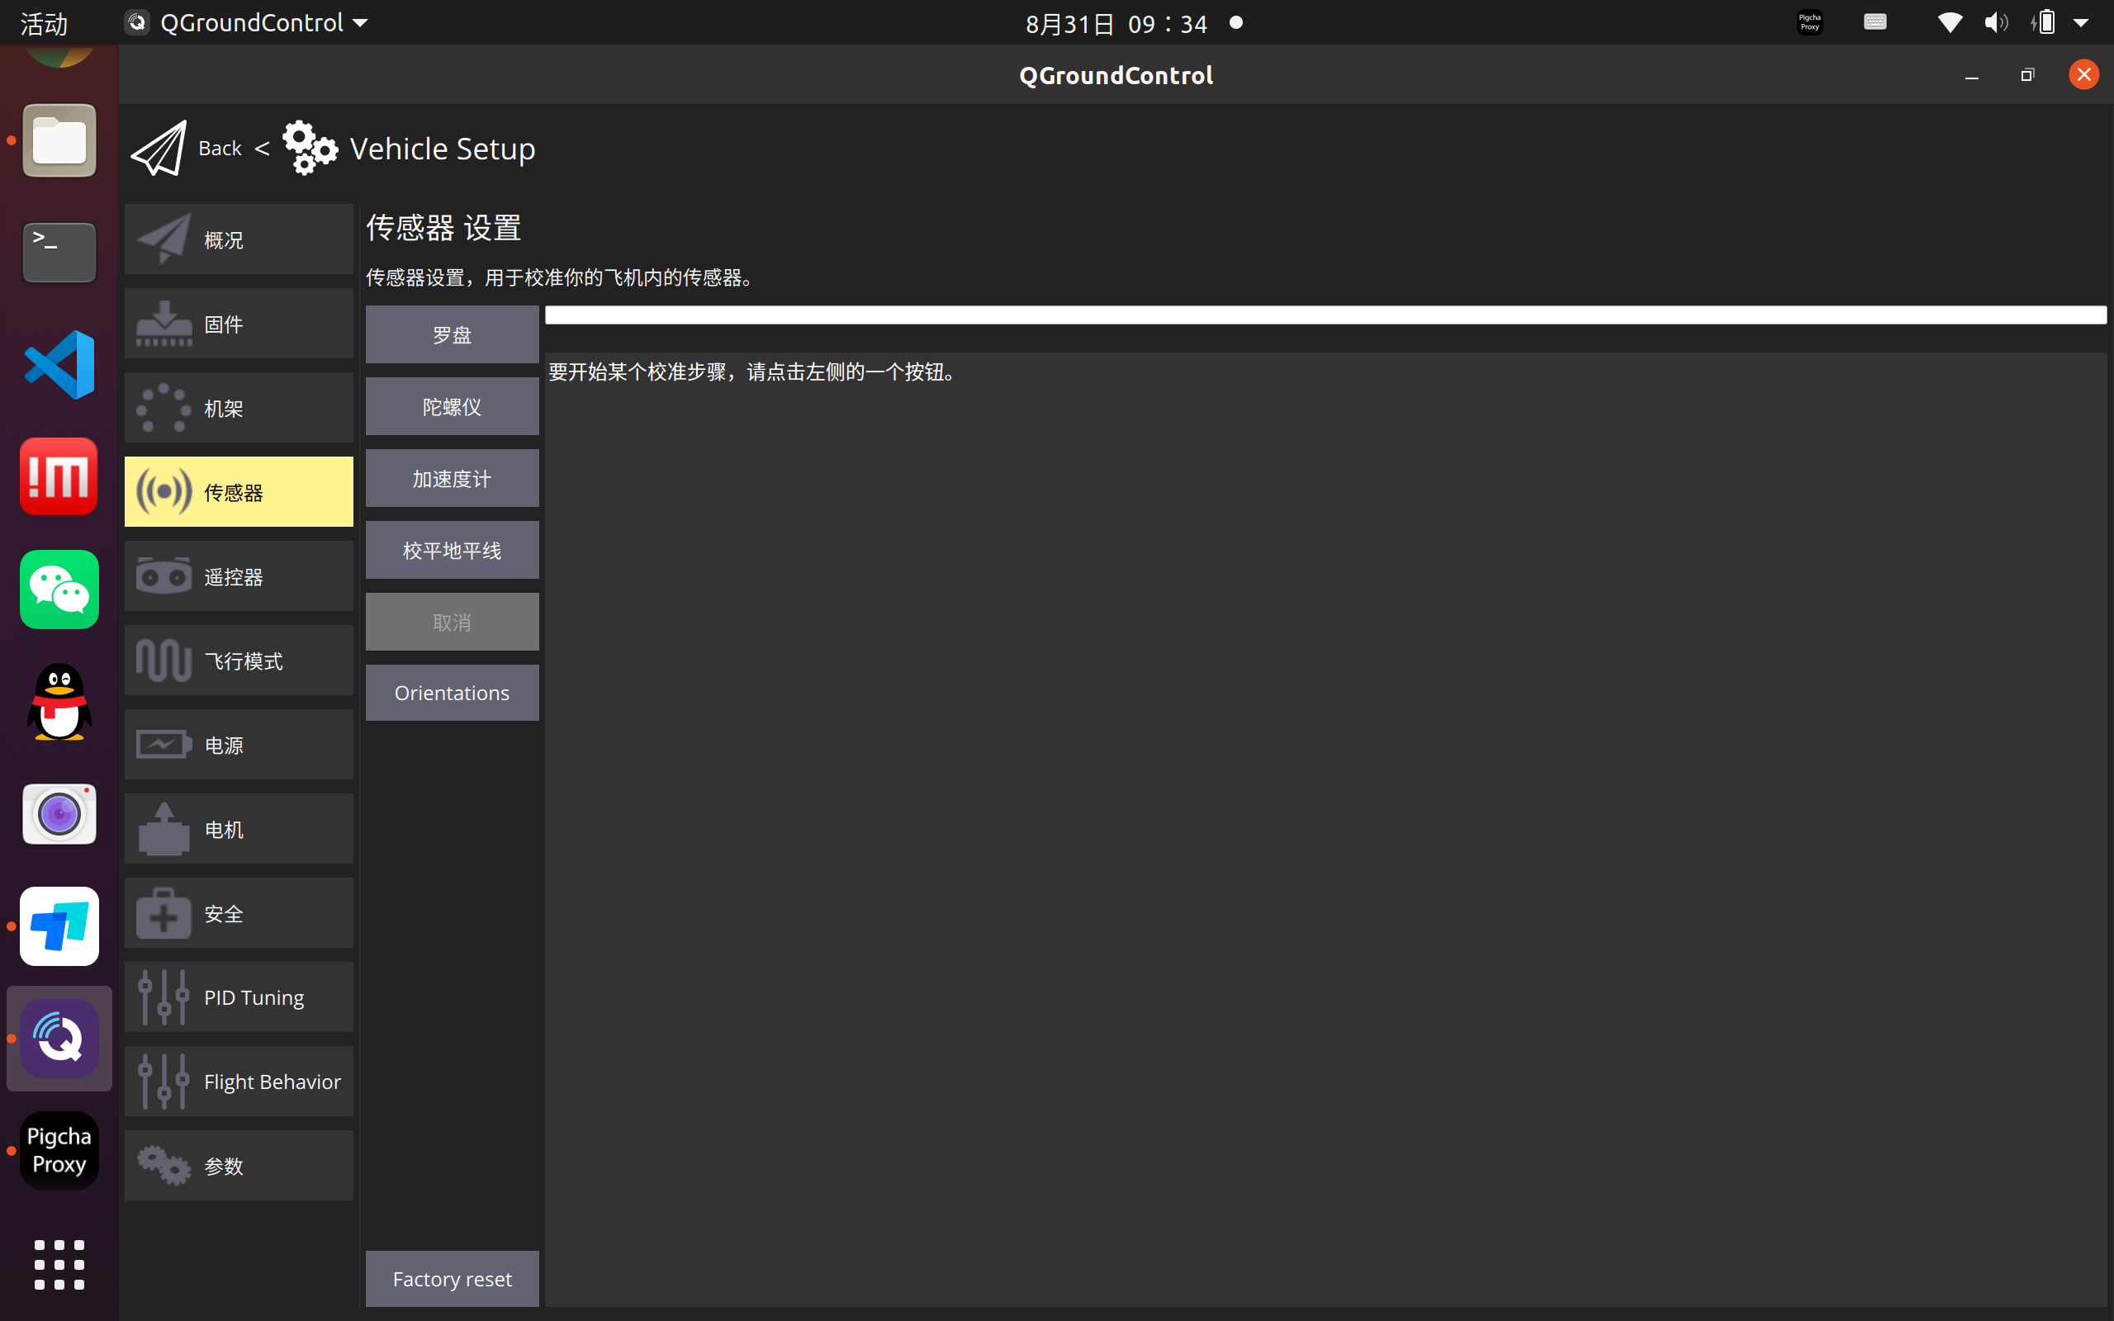
Task: Open the Radio (遥控器) controller icon
Action: 164,576
